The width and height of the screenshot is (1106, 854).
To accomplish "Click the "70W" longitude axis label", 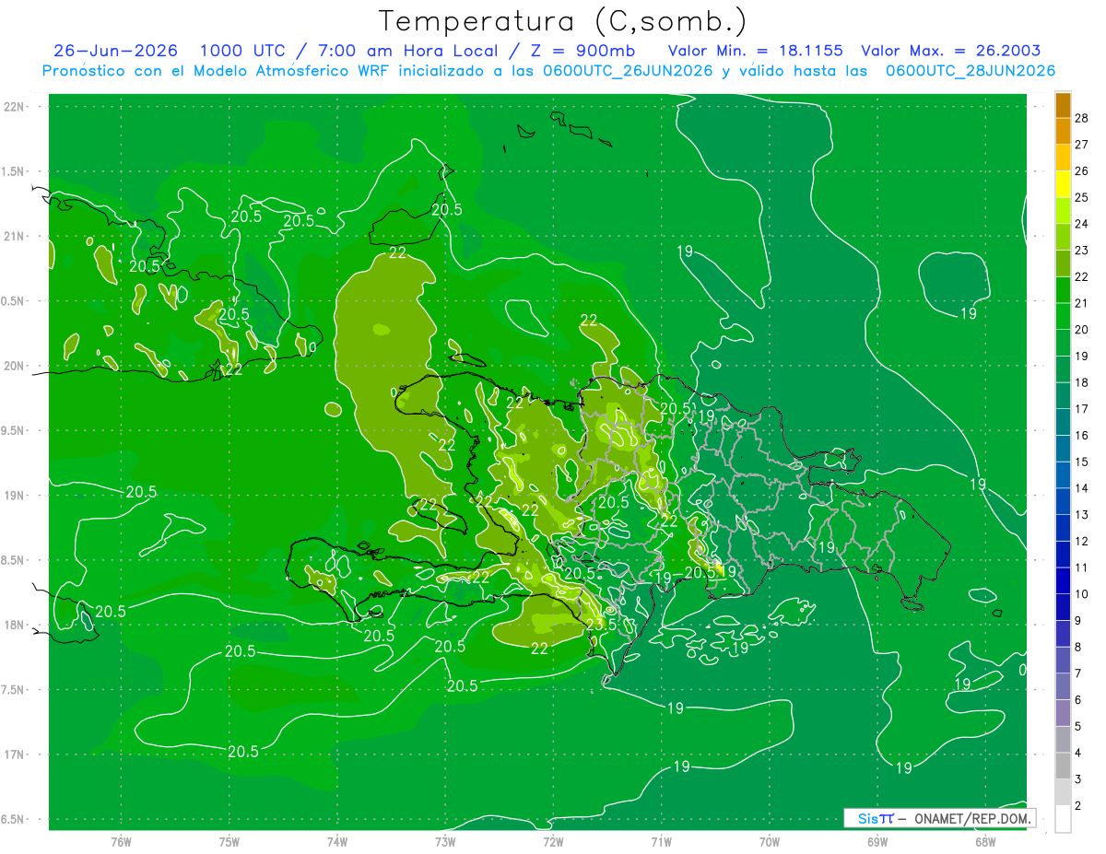I will point(769,842).
